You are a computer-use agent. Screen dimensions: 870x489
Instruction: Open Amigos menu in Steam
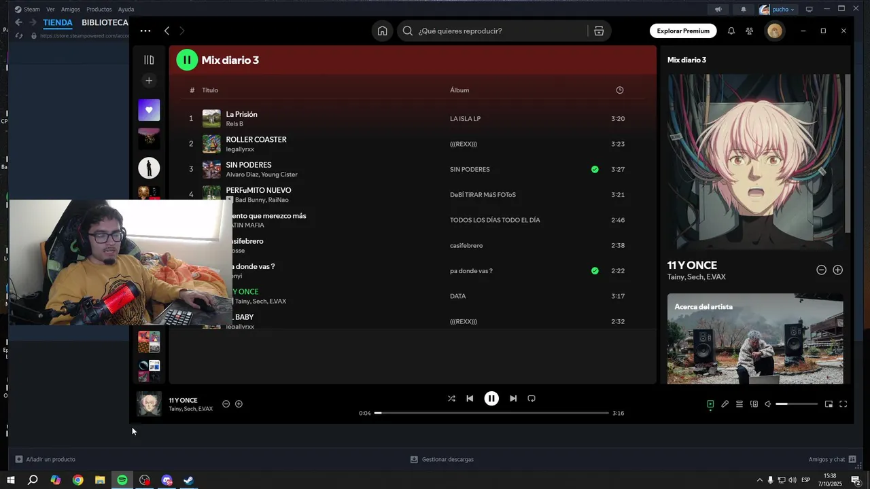tap(70, 10)
